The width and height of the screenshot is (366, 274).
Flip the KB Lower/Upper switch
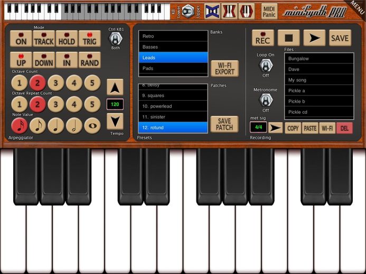pos(188,11)
